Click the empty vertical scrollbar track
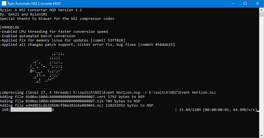 pyautogui.click(x=261, y=75)
